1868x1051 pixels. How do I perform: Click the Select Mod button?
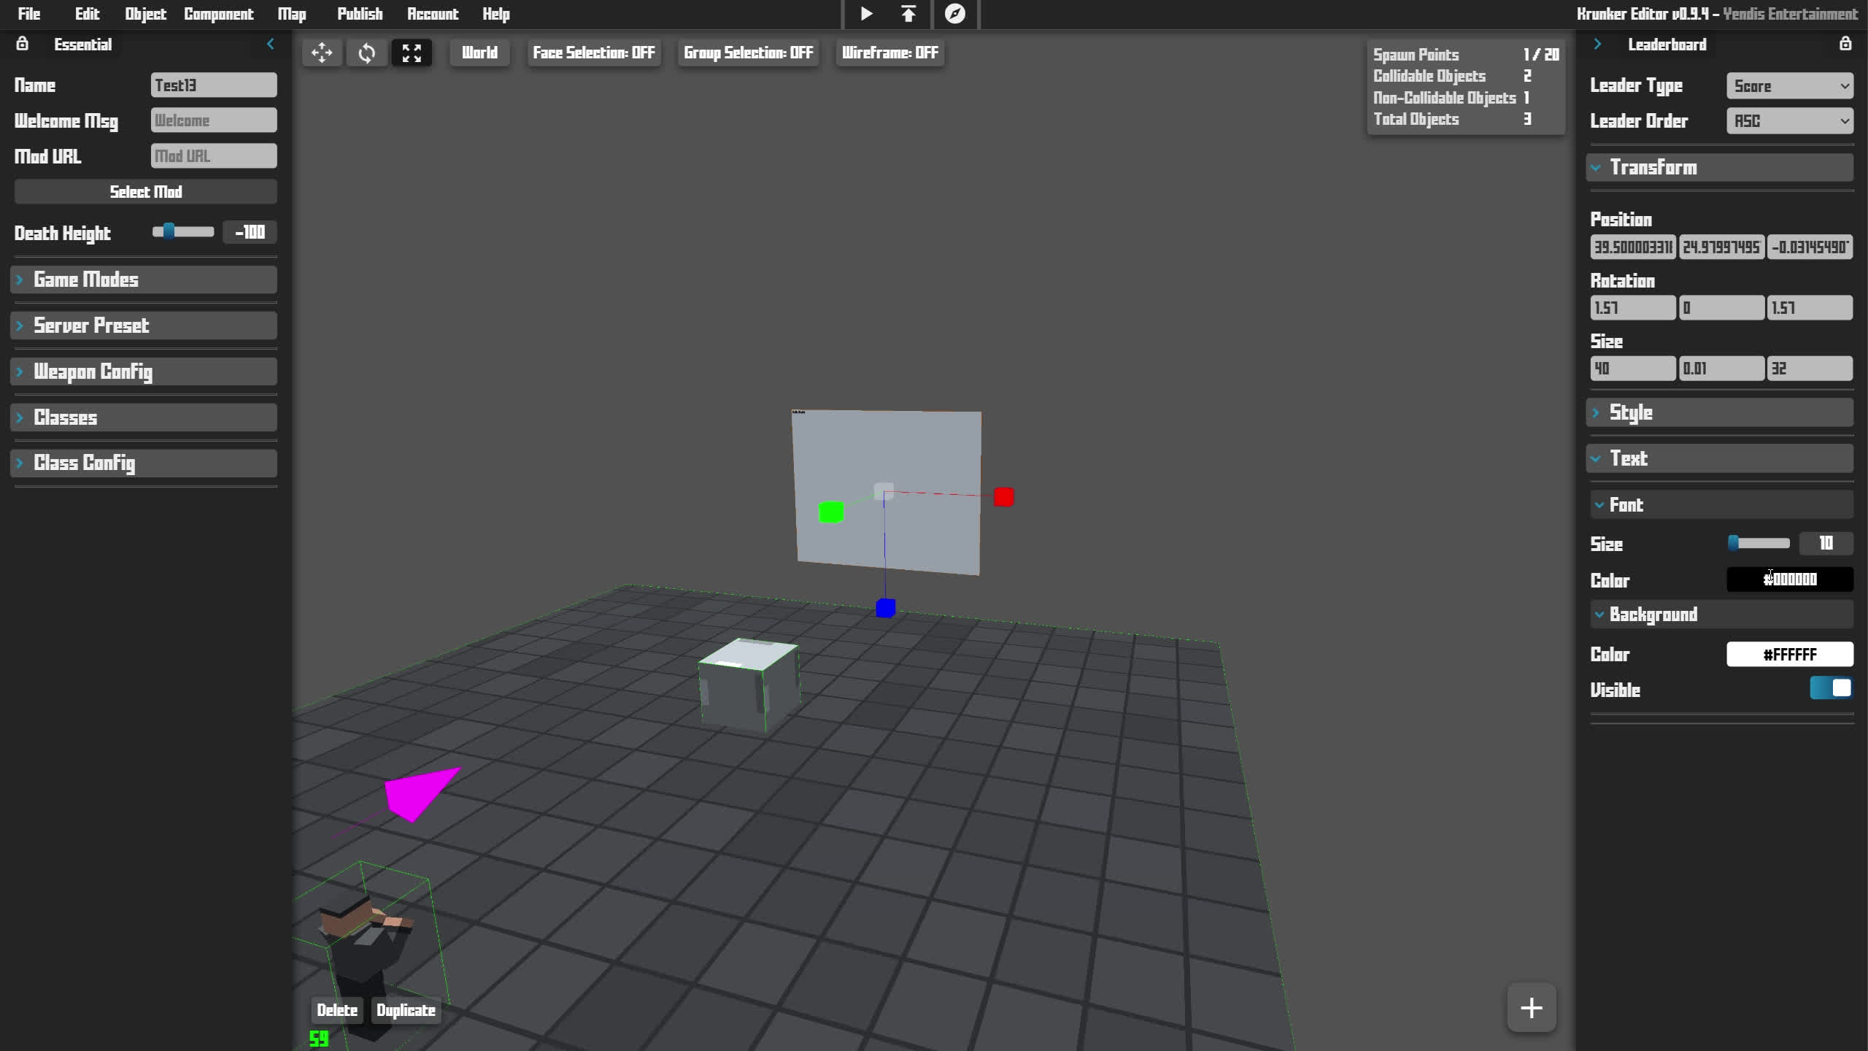146,192
